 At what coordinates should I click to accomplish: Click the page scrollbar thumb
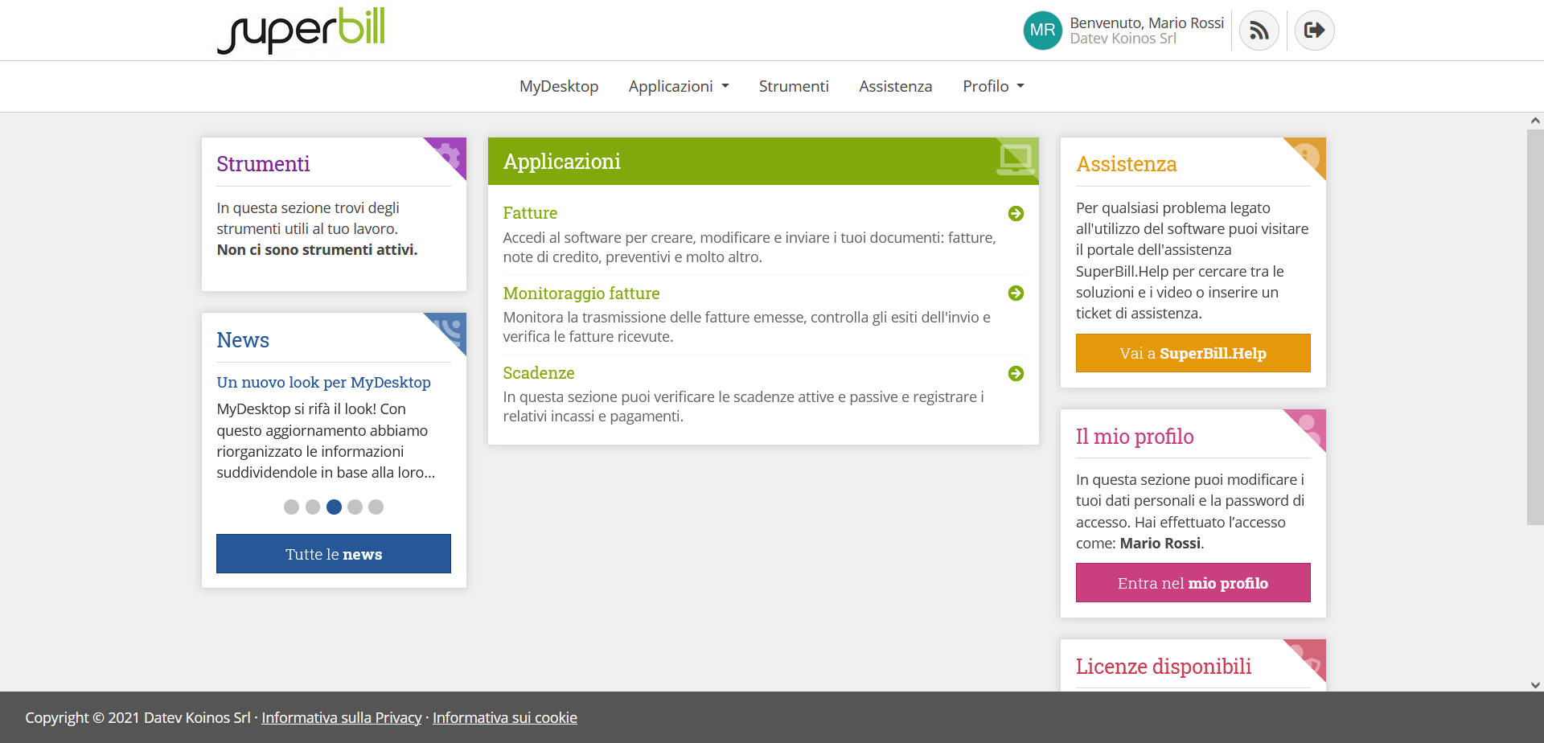tap(1535, 326)
